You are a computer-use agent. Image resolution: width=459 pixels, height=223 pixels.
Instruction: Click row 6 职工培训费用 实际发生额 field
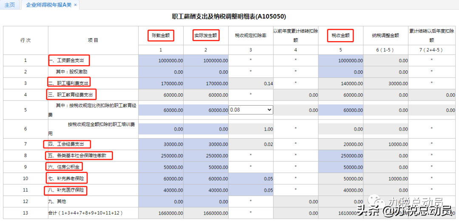pos(206,129)
